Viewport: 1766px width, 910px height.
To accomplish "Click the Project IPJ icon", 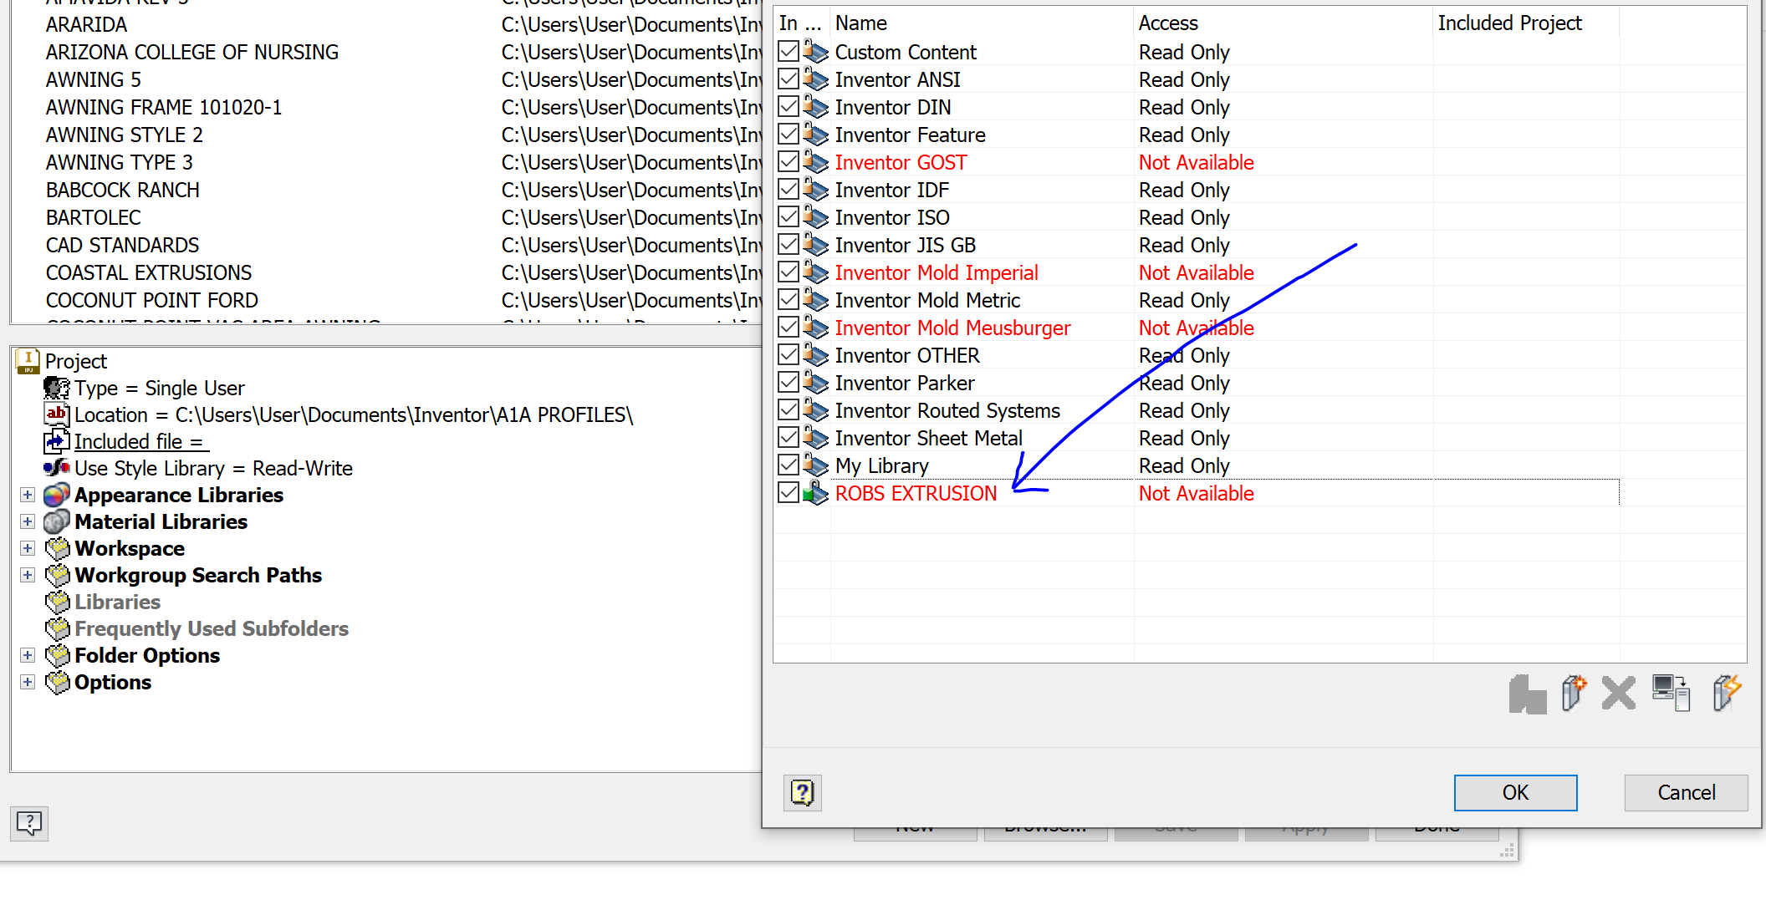I will click(28, 359).
